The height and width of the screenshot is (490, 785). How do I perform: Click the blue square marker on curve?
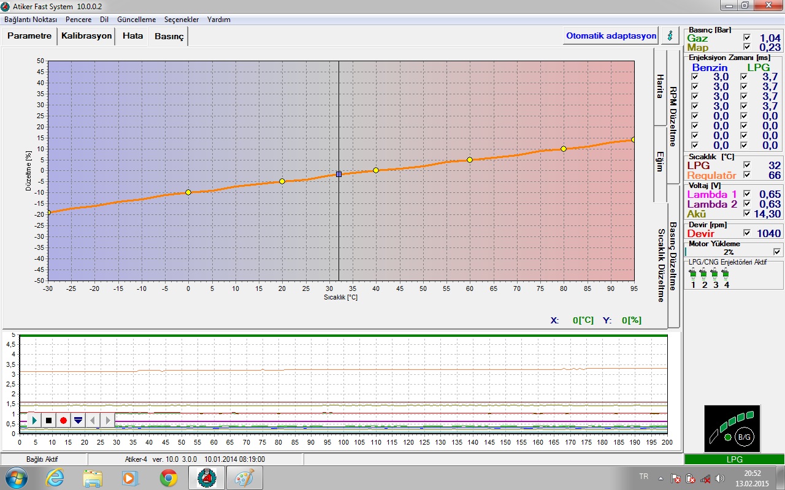click(x=339, y=175)
